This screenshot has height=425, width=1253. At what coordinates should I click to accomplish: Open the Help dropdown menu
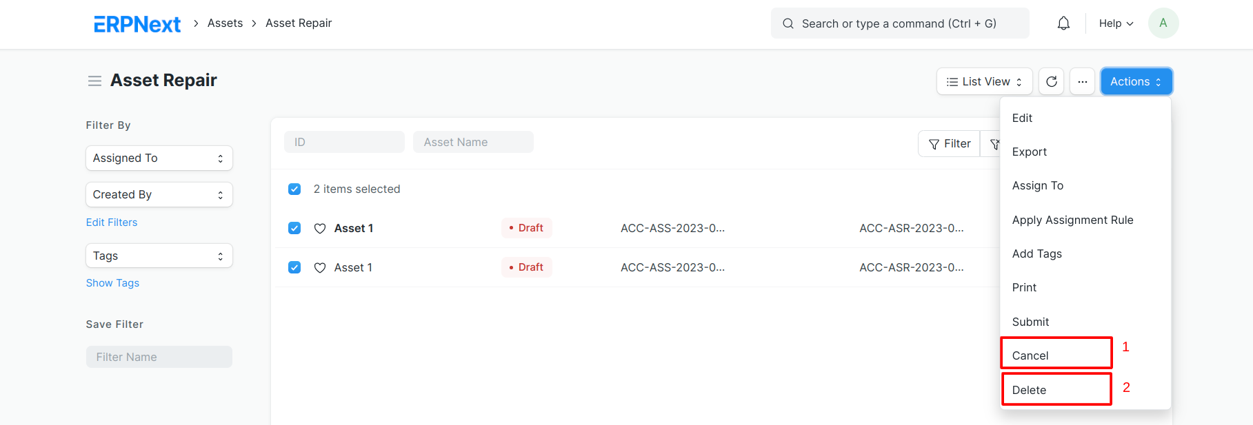tap(1116, 23)
